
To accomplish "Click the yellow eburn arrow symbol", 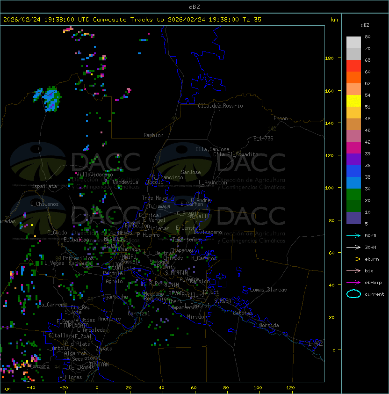I will 353,259.
